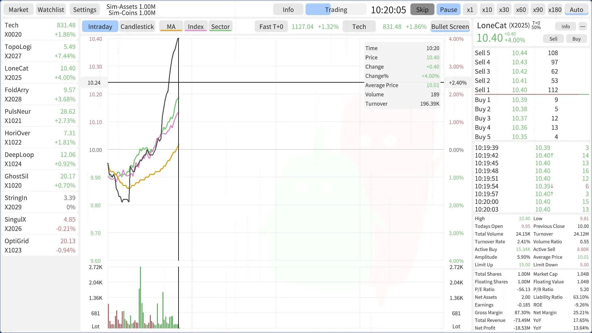Select GhostSil X1020 in the list
This screenshot has width=592, height=333.
[x=40, y=181]
